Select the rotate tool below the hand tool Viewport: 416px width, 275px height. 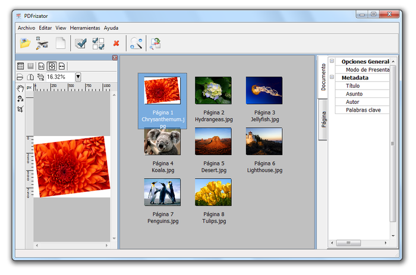(20, 99)
